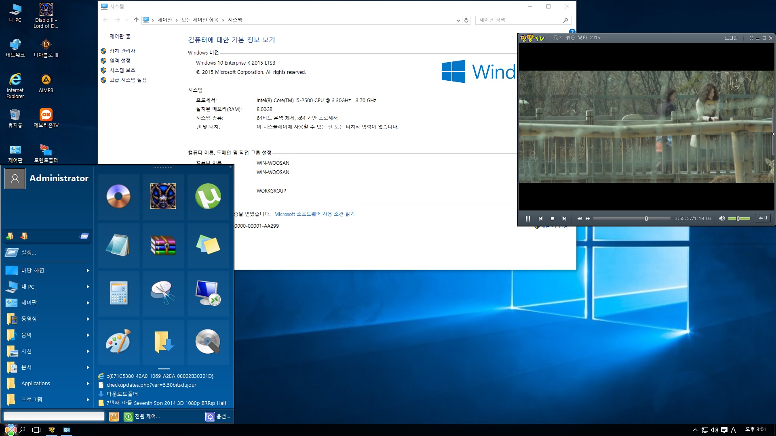Open 고급 시스템 설정 in the sidebar
776x436 pixels.
(128, 80)
